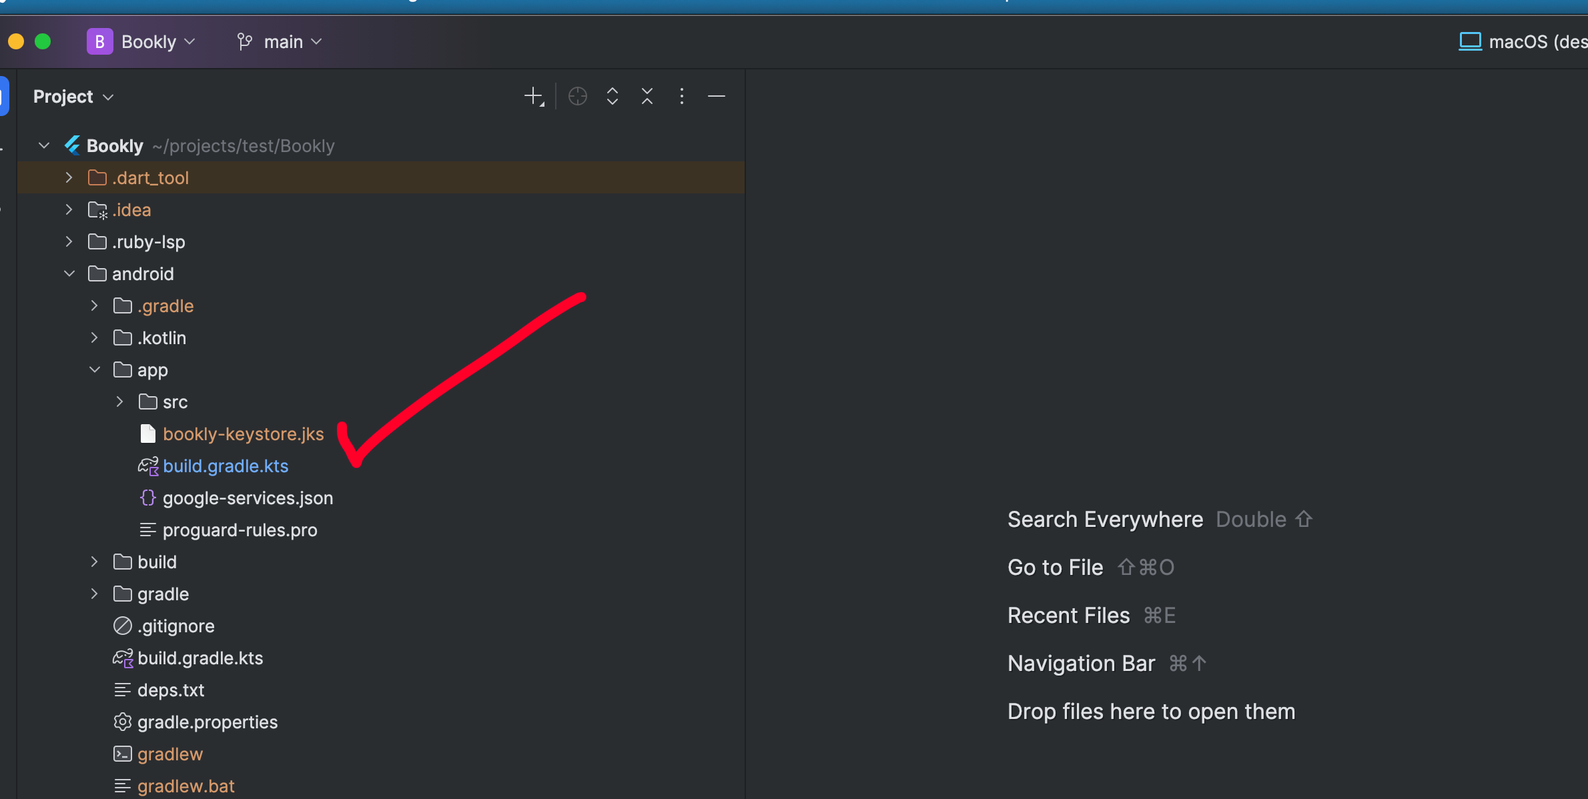Collapse the app folder
Image resolution: width=1588 pixels, height=799 pixels.
point(94,369)
